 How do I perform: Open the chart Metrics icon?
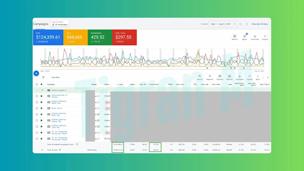coord(235,36)
